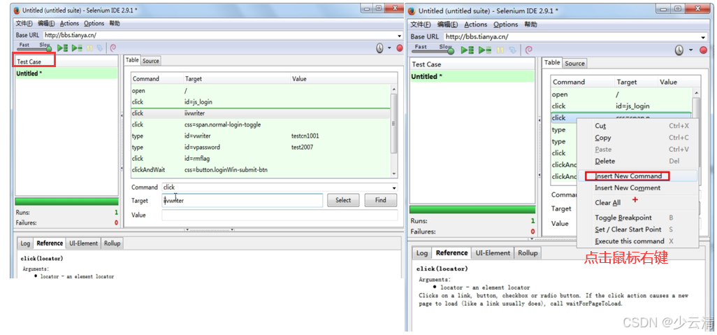Viewport: 717px width, 335px height.
Task: Open Options menu in left window
Action: click(x=94, y=23)
